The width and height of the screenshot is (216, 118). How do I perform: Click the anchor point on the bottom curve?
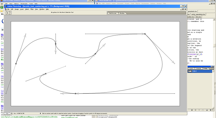click(x=76, y=93)
